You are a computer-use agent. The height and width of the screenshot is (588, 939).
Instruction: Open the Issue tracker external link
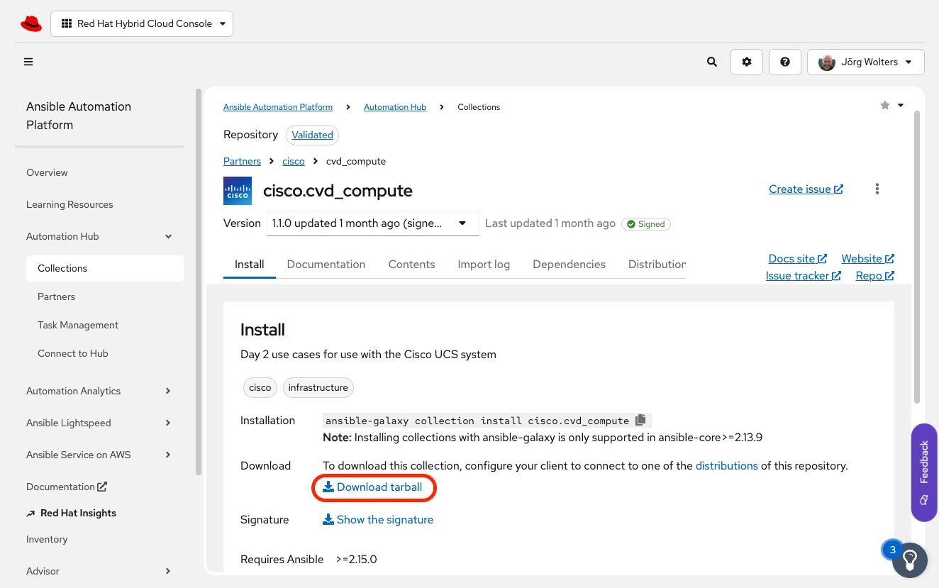804,276
